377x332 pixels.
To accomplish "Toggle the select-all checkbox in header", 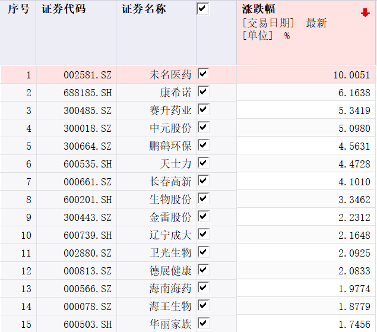I will click(203, 9).
